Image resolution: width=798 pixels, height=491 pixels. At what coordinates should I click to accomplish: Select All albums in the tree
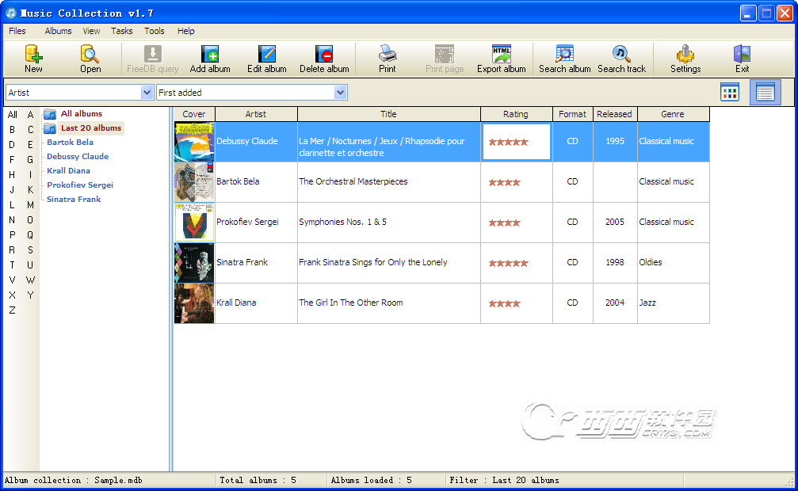click(82, 113)
